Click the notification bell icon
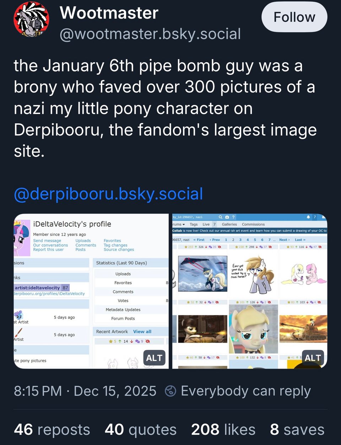 coord(308,217)
